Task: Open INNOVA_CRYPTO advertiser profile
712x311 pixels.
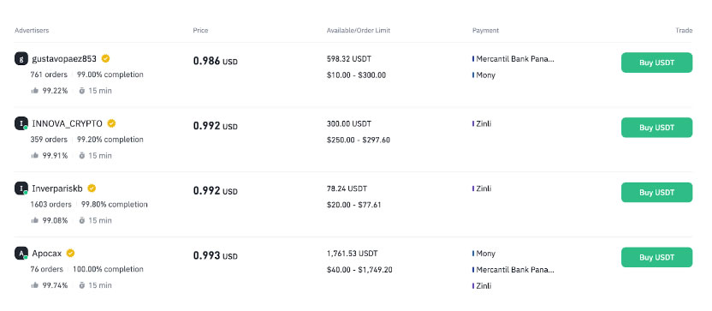Action: (68, 123)
